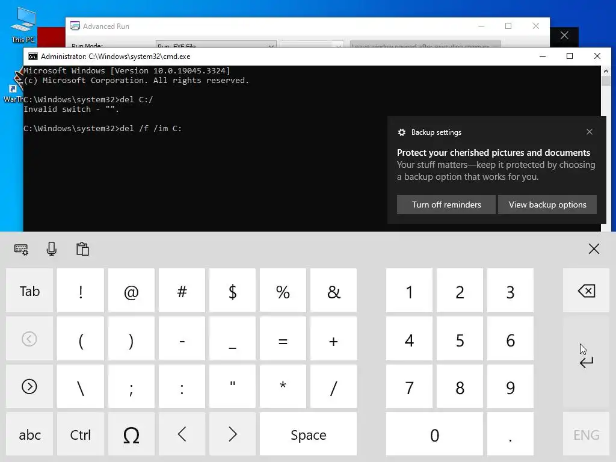
Task: Switch keyboard to abc letters layout
Action: [29, 434]
